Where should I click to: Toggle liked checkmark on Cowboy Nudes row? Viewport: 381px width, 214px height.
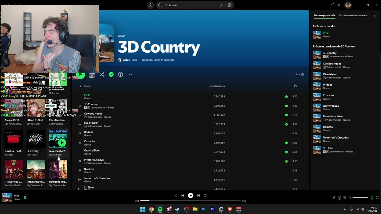click(286, 115)
